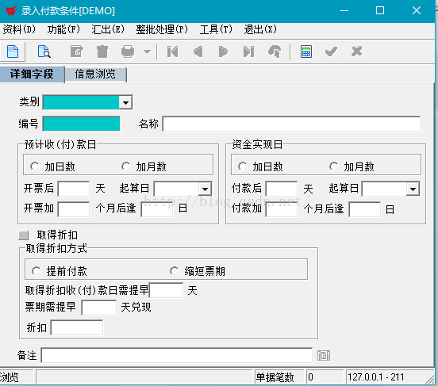Click the New record toolbar icon
This screenshot has height=386, width=438.
[13, 52]
